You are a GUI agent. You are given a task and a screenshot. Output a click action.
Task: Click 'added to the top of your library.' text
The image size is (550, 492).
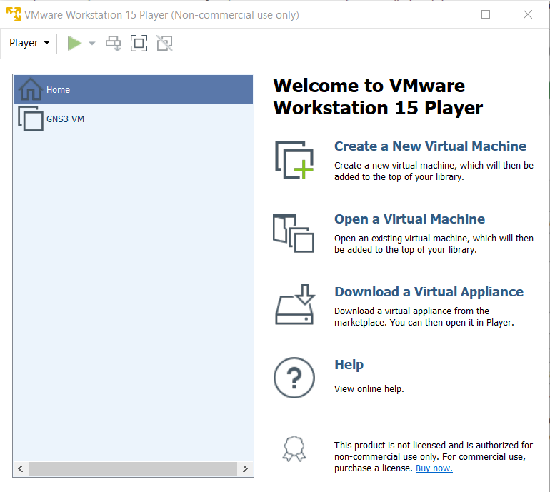tap(399, 177)
